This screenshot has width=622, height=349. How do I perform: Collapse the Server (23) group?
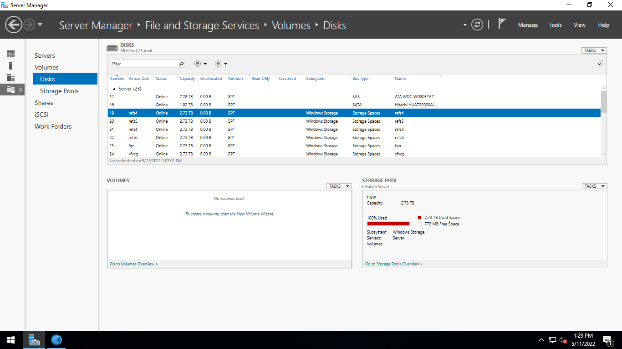114,89
